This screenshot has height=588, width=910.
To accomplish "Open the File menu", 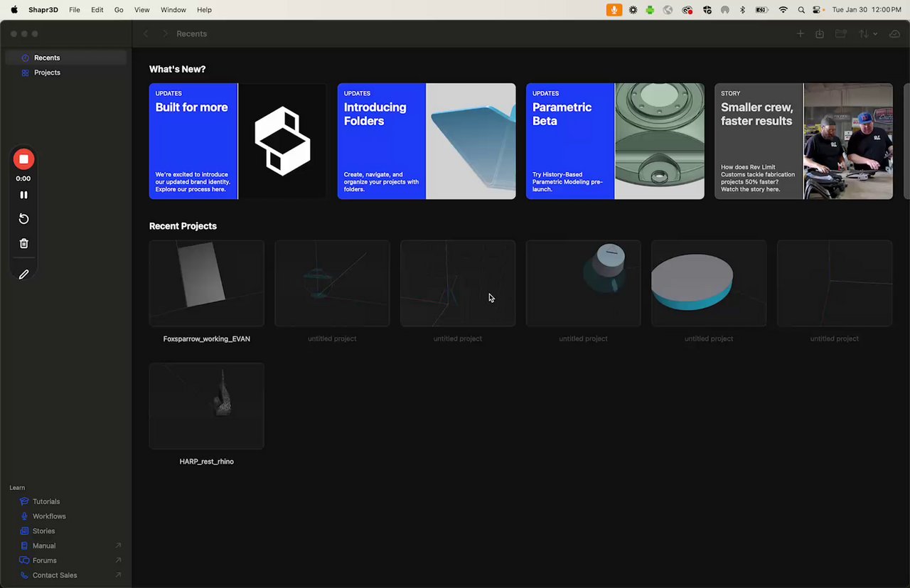I will pos(75,10).
